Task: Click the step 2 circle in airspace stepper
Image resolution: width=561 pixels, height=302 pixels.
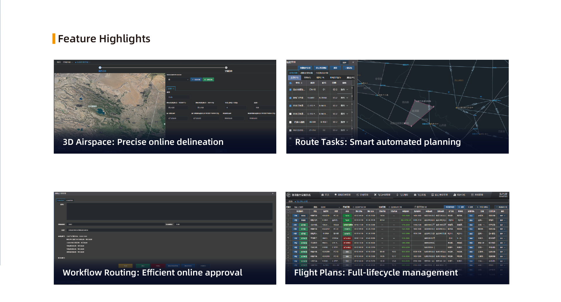Action: tap(226, 68)
